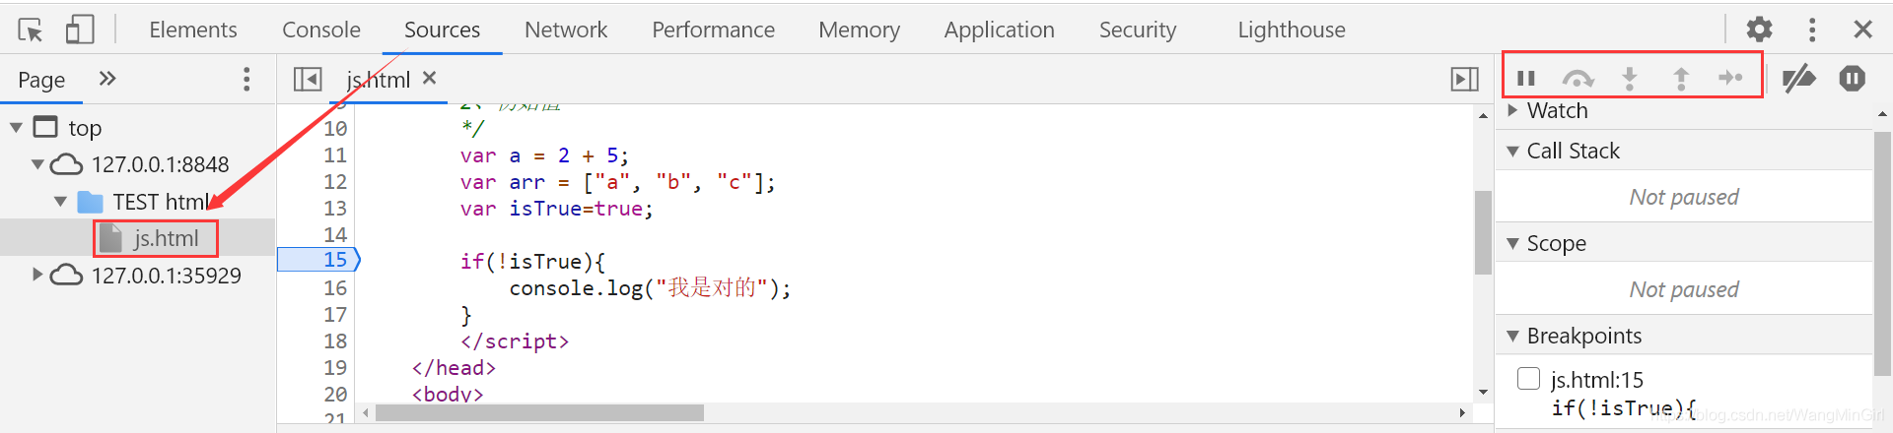
Task: Click the step over function icon
Action: tap(1577, 78)
